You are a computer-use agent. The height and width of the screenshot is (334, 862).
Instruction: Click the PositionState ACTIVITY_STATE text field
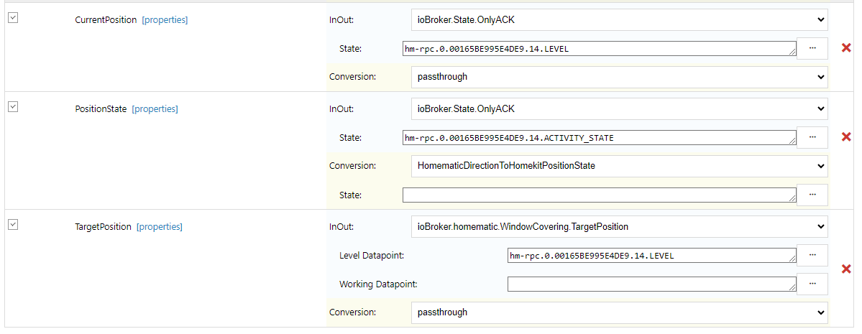(599, 137)
